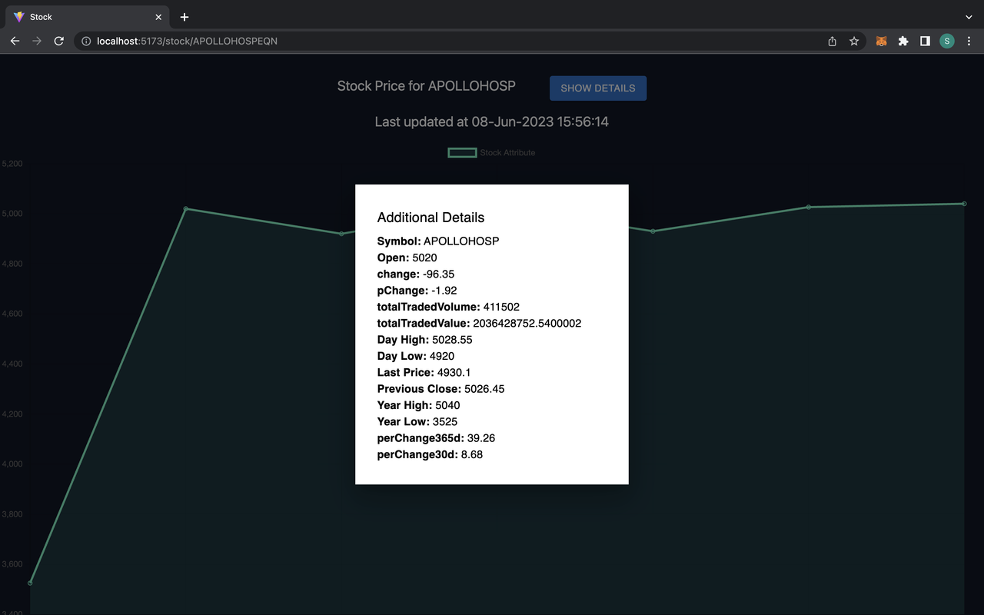This screenshot has width=984, height=615.
Task: Open the Extensions puzzle-piece menu
Action: [903, 42]
